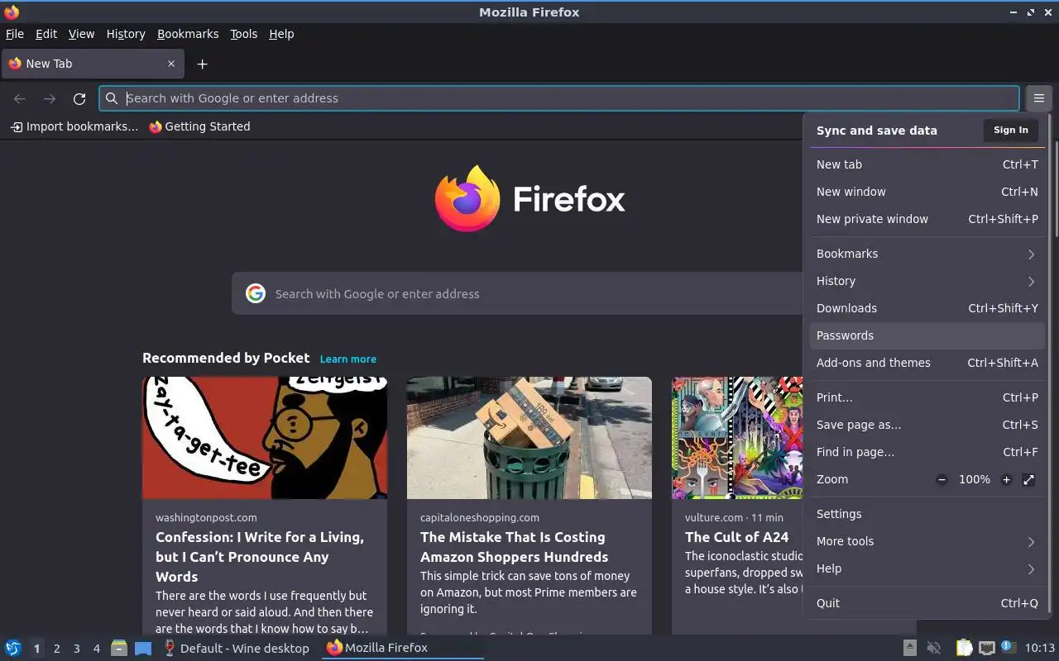Click the Sign in button
The image size is (1059, 661).
pyautogui.click(x=1010, y=130)
